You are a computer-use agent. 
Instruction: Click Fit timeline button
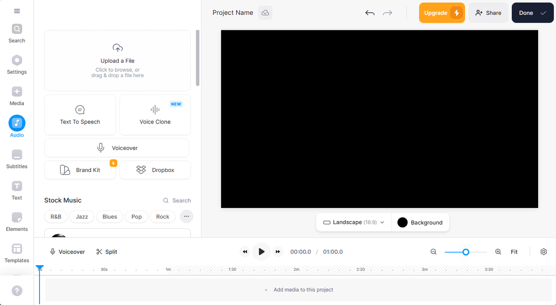[x=514, y=252]
